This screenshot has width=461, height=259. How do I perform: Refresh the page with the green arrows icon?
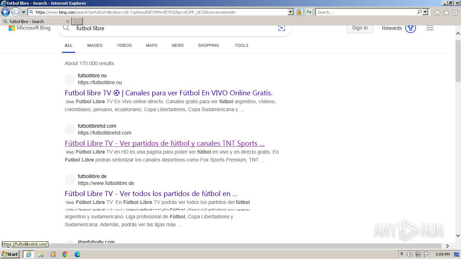309,12
